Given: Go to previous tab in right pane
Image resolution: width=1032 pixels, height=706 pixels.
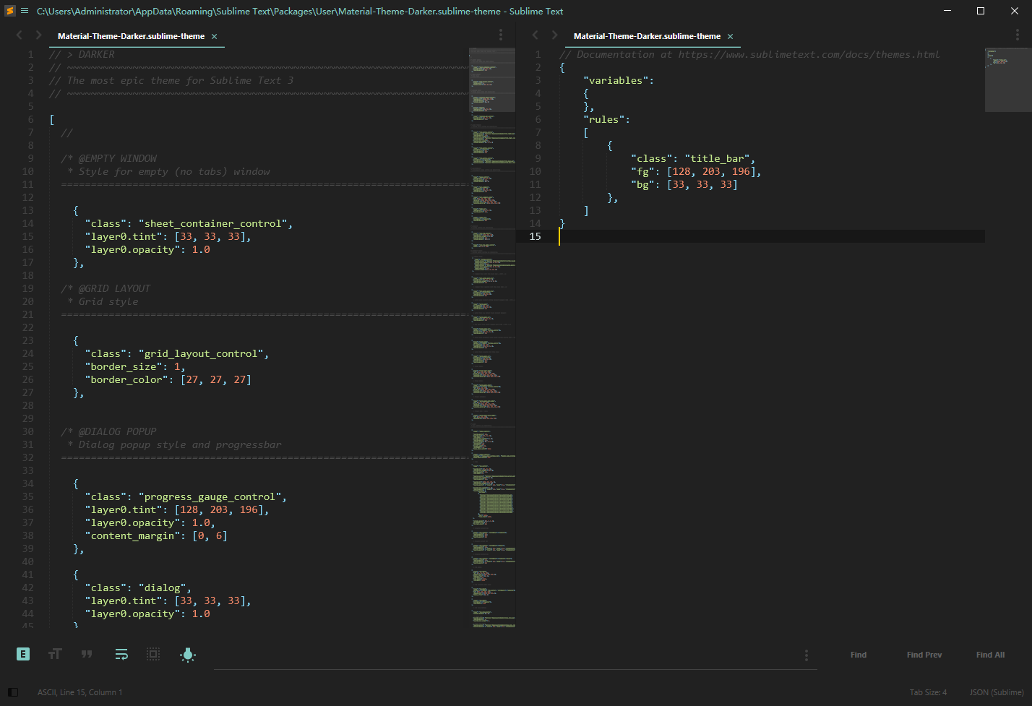Looking at the screenshot, I should coord(535,35).
